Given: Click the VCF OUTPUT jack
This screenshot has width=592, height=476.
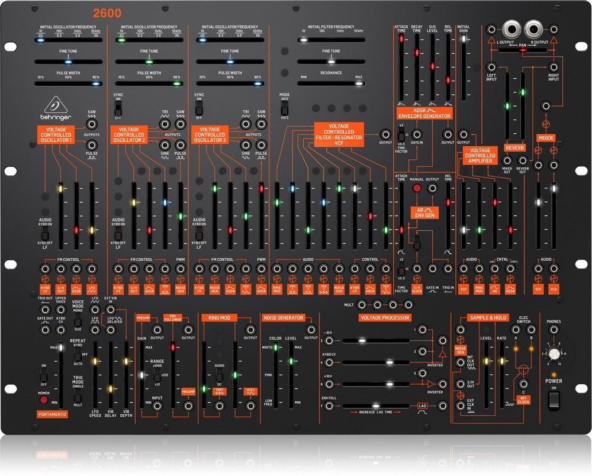Looking at the screenshot, I should (385, 134).
